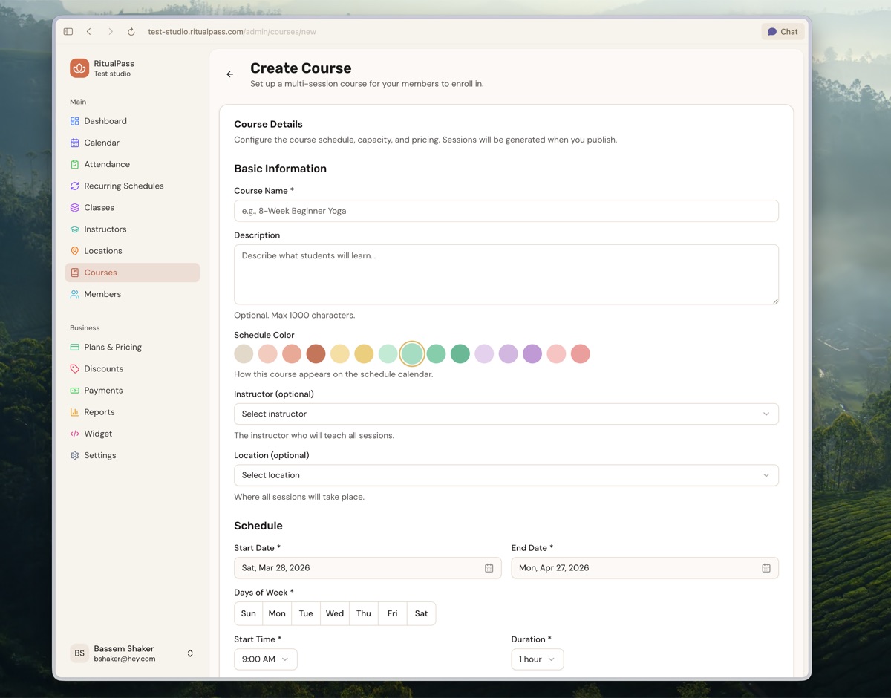Click the Members people icon
The width and height of the screenshot is (891, 698).
click(x=74, y=294)
